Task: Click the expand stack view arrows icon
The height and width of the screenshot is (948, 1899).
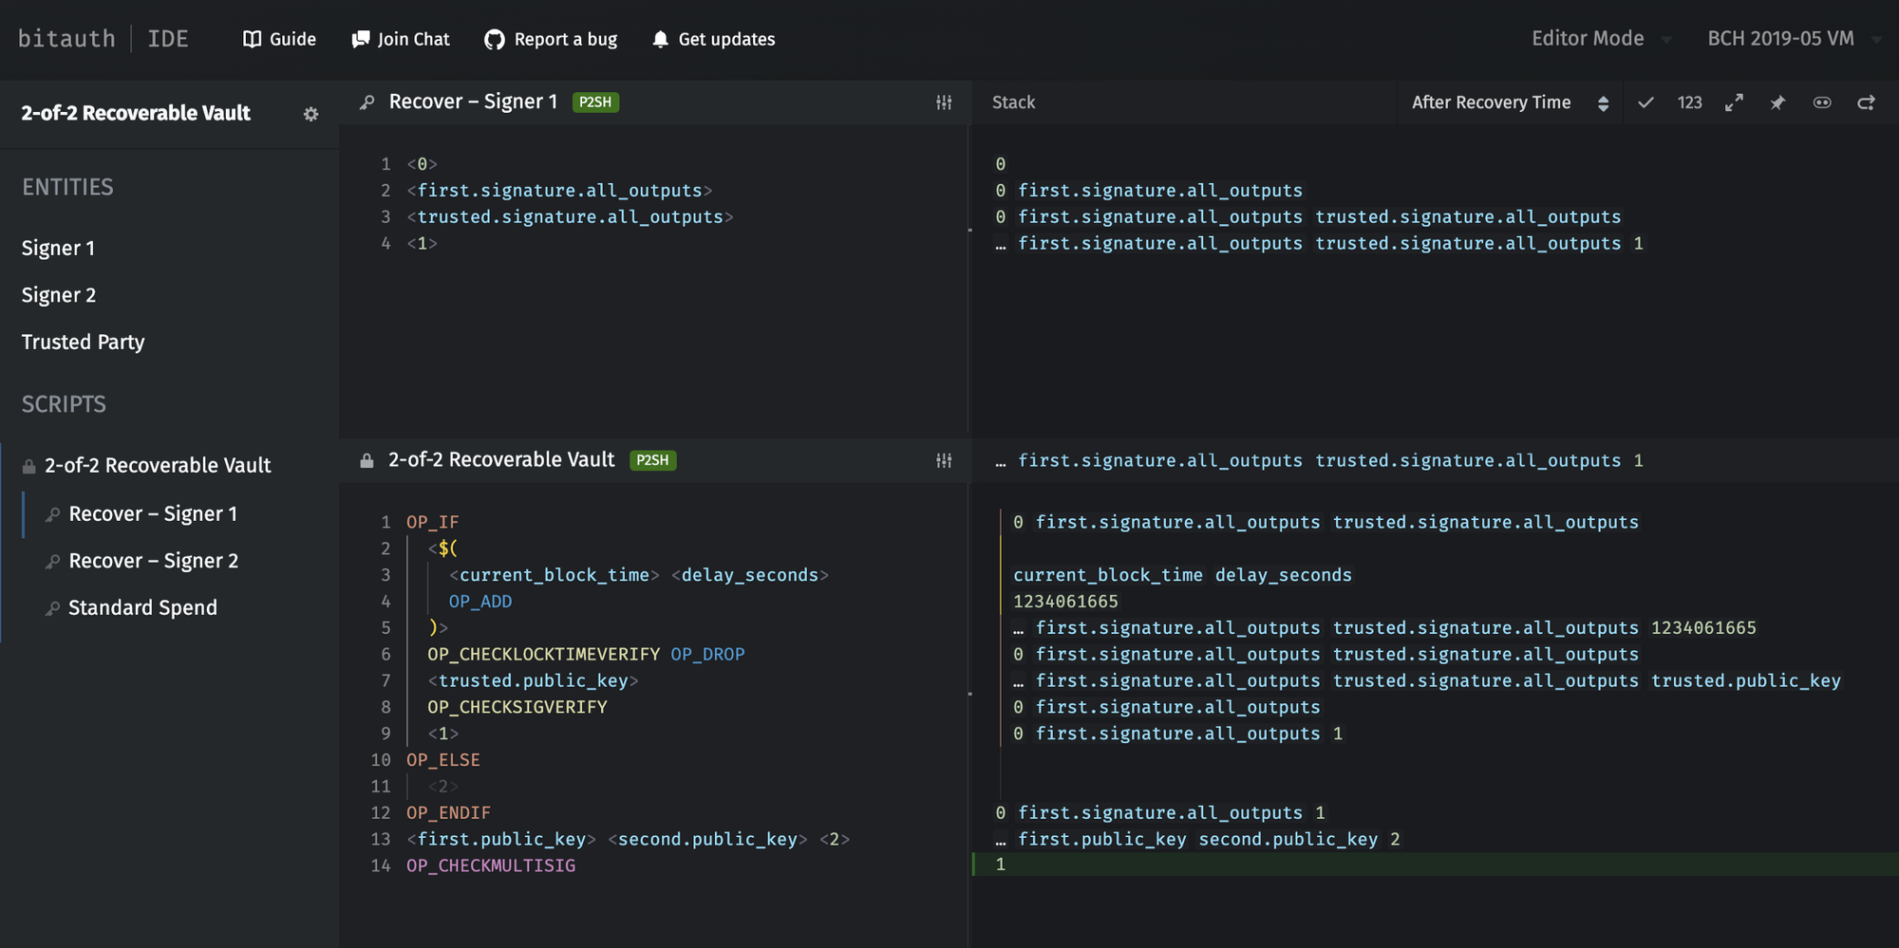Action: (x=1734, y=102)
